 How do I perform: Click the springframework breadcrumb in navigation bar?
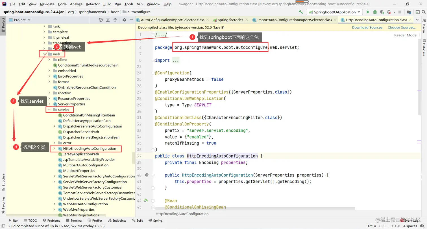[x=92, y=12]
